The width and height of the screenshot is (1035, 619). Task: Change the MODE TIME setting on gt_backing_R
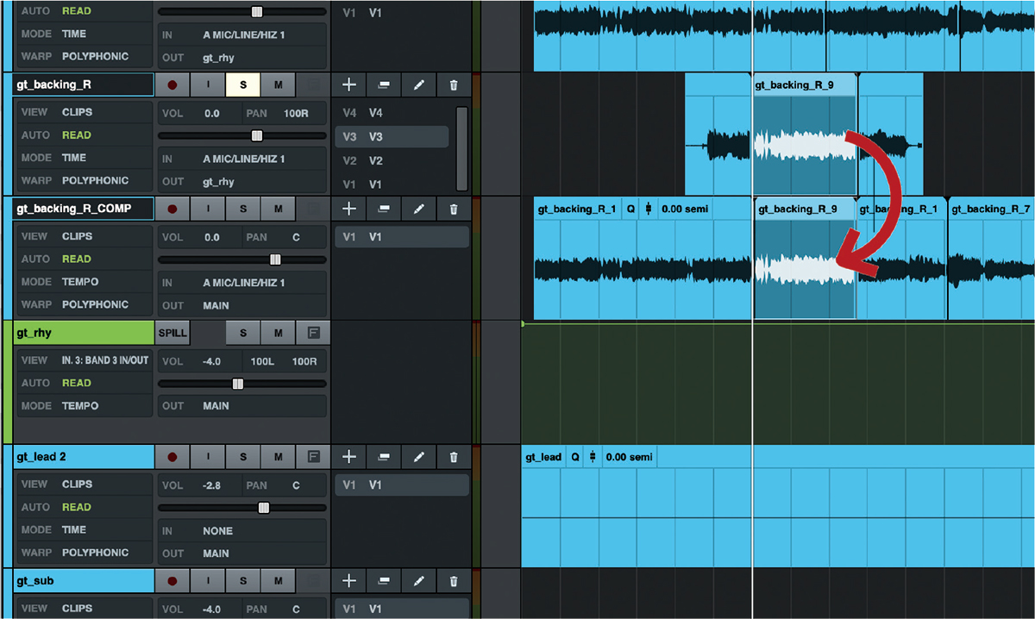pyautogui.click(x=84, y=158)
